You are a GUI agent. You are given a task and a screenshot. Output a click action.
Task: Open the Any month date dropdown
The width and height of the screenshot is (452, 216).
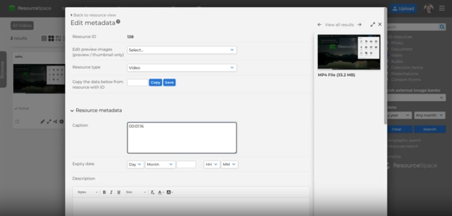coord(430,115)
